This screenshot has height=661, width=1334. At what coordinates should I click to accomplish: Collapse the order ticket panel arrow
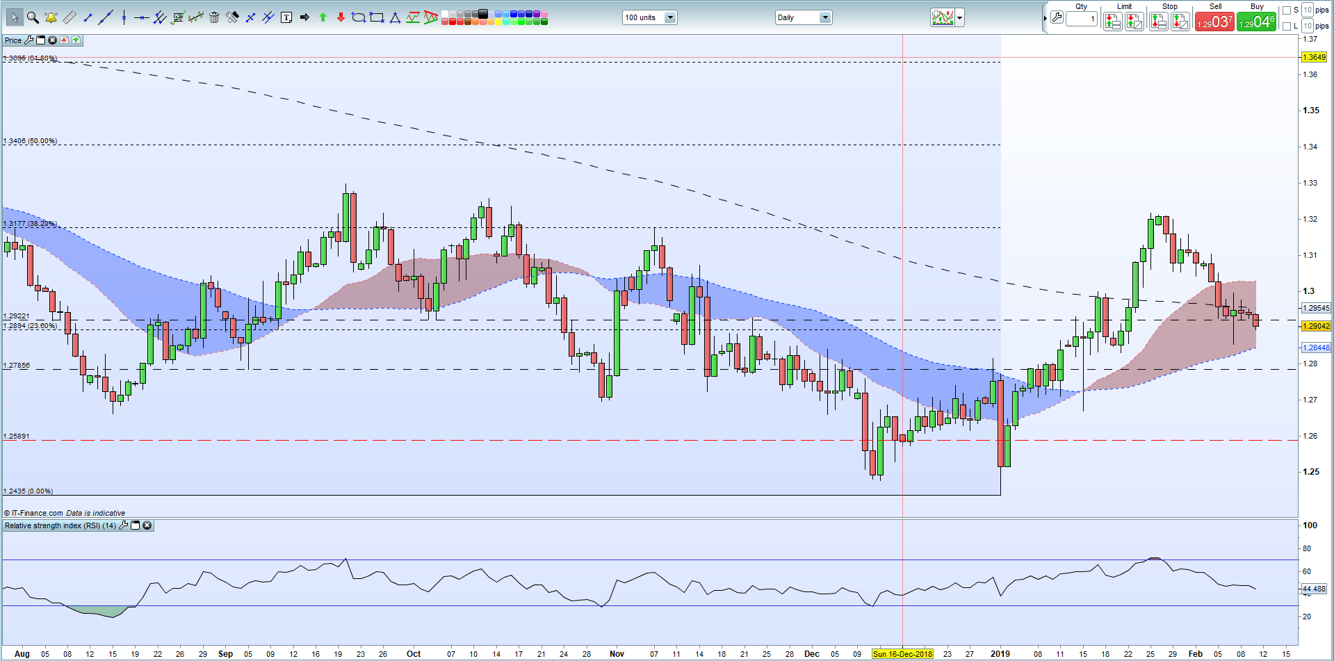click(x=1046, y=18)
